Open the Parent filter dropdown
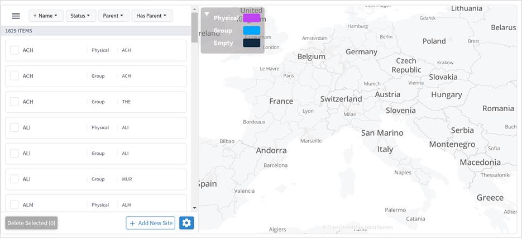Screen dimensions: 522x238 pyautogui.click(x=114, y=16)
